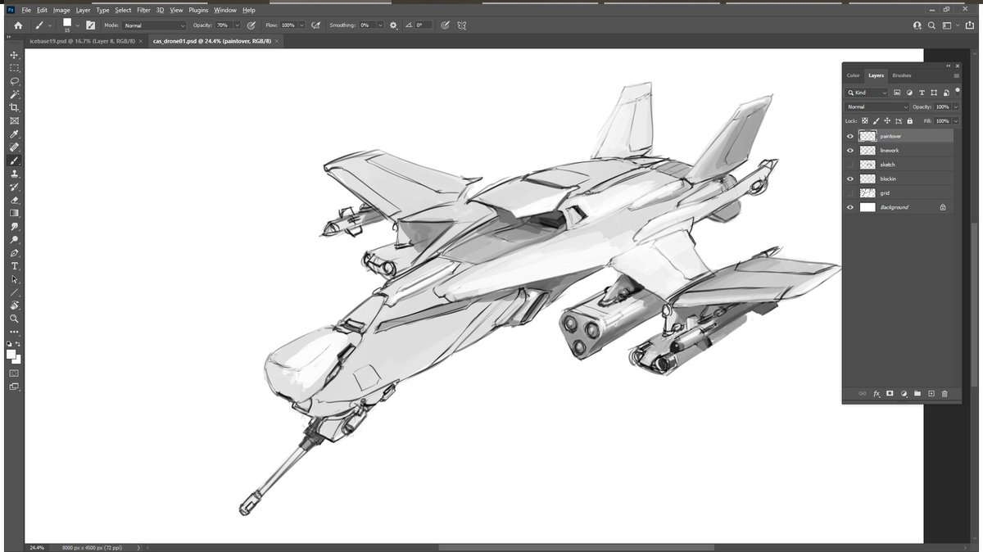Select the Smudge tool

(14, 226)
